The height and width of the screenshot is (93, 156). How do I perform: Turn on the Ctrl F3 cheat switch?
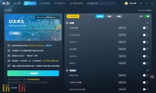pyautogui.click(x=146, y=42)
